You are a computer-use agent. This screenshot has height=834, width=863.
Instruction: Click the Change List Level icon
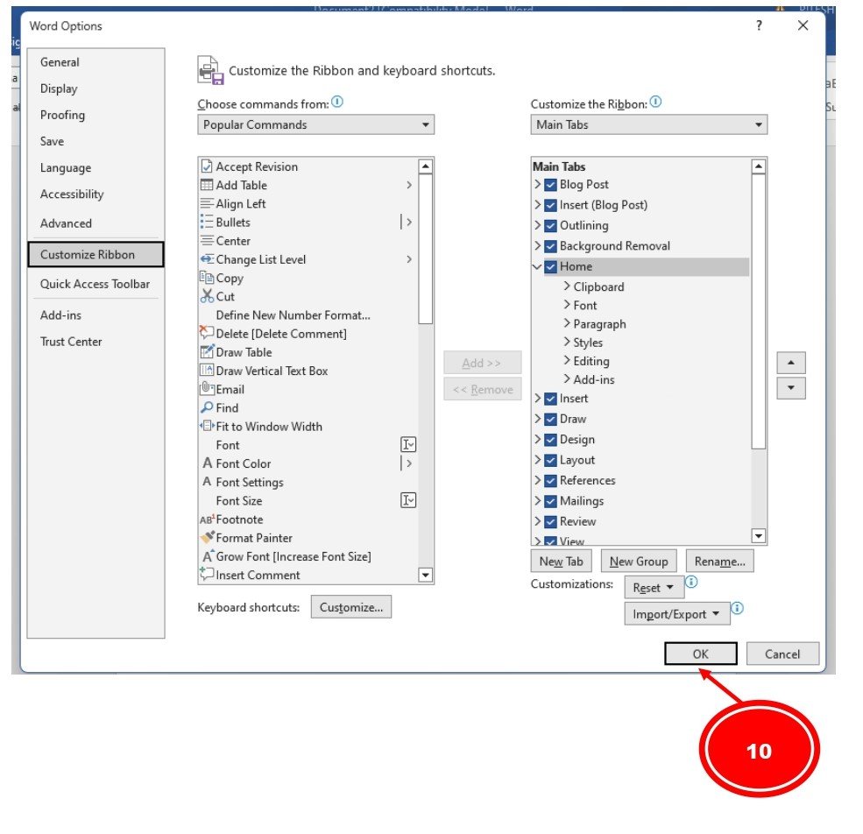[207, 259]
